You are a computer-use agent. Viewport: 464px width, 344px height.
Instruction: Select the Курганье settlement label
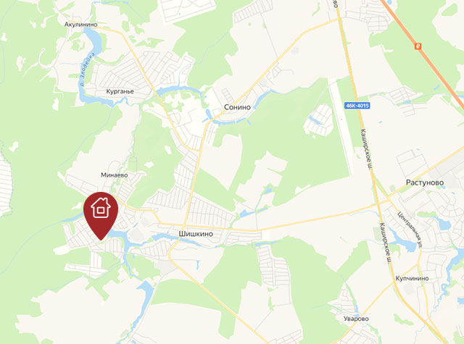point(120,92)
